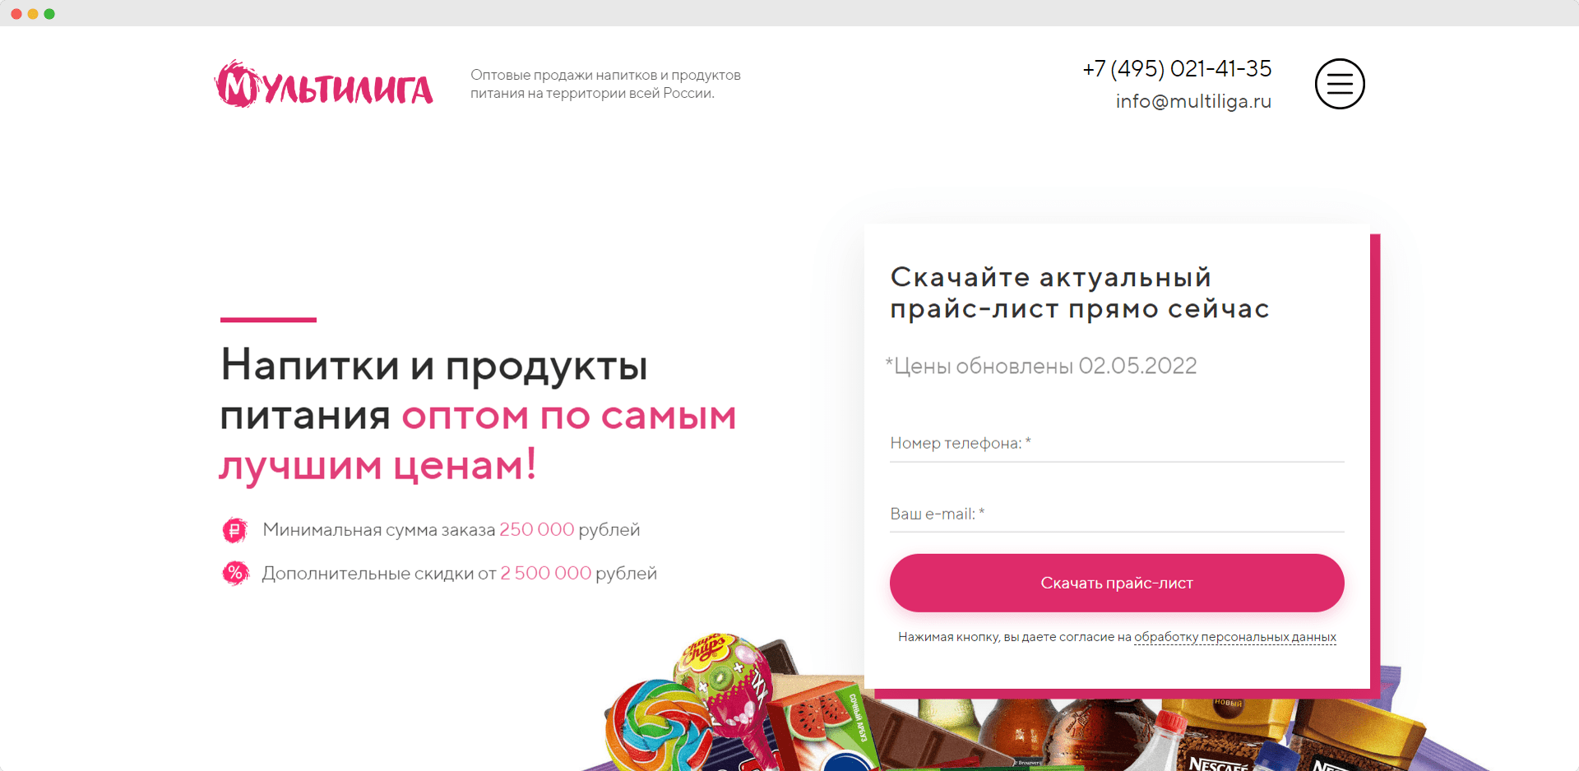The width and height of the screenshot is (1579, 771).
Task: Click the ruble icon near minimum order
Action: tap(235, 530)
